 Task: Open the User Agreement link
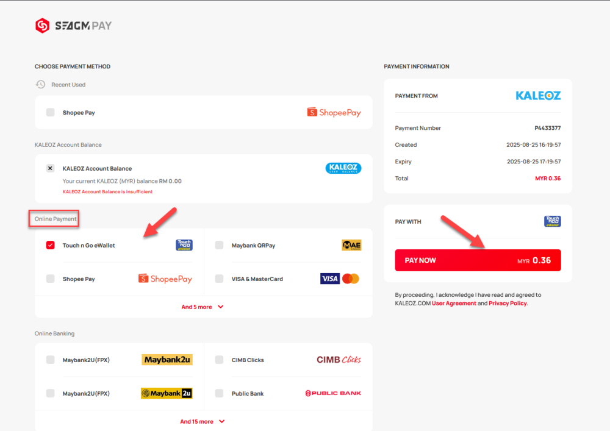click(454, 303)
